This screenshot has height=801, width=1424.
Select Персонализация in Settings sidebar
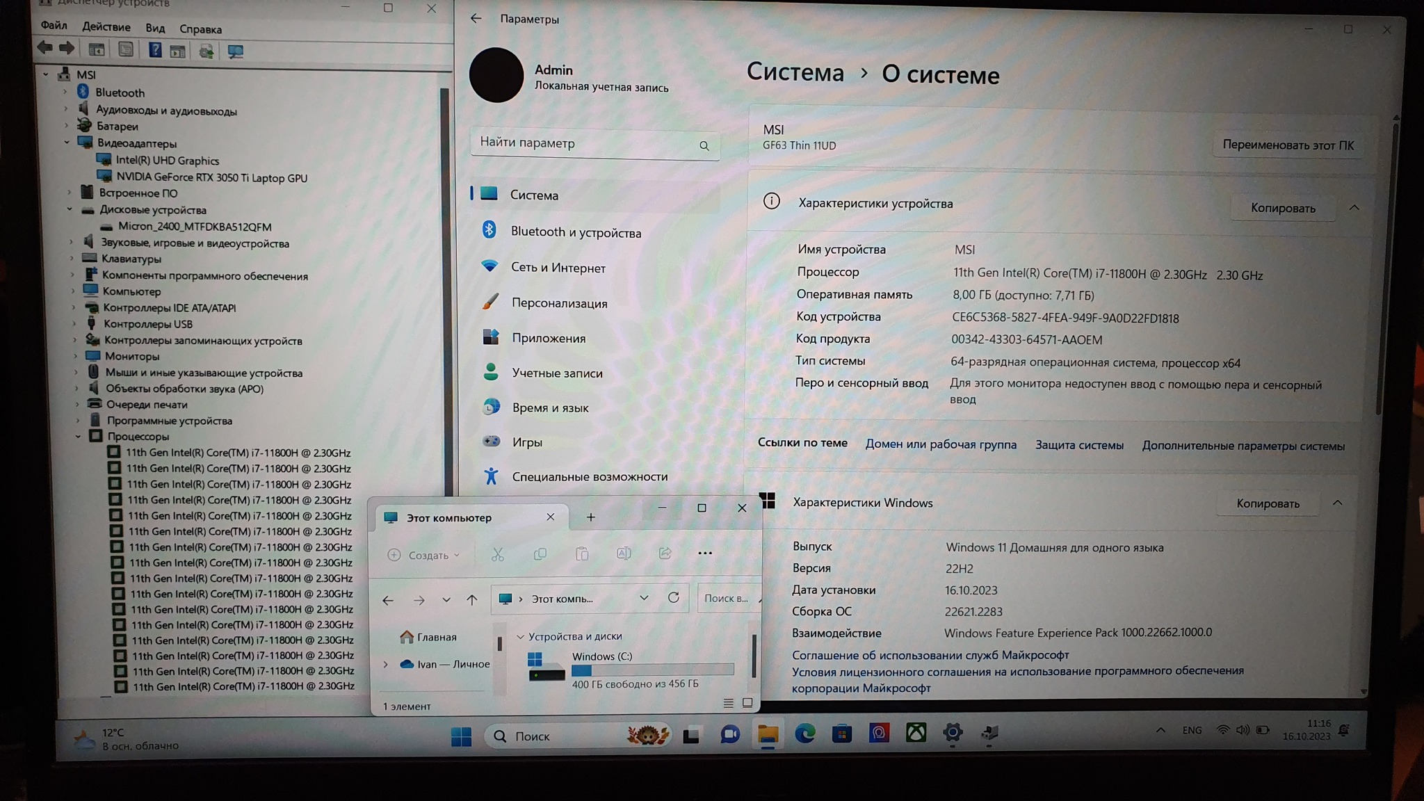click(x=559, y=303)
